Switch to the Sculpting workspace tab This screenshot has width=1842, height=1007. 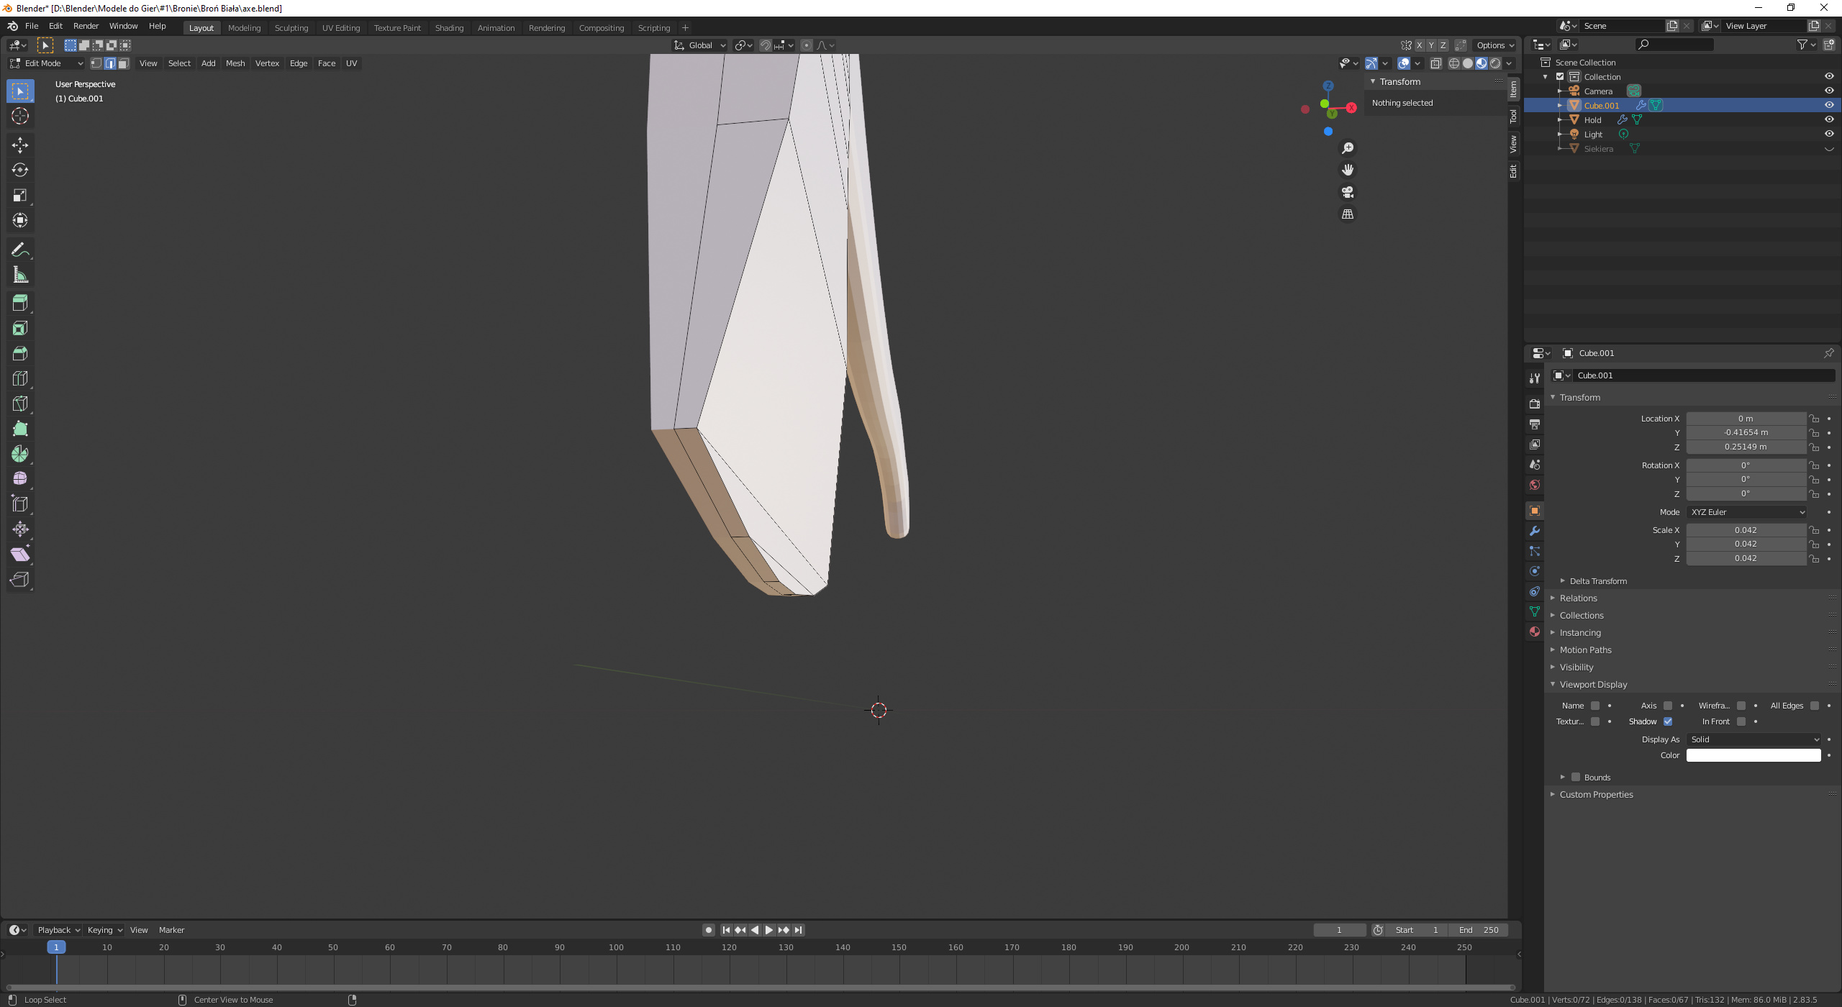[x=291, y=28]
